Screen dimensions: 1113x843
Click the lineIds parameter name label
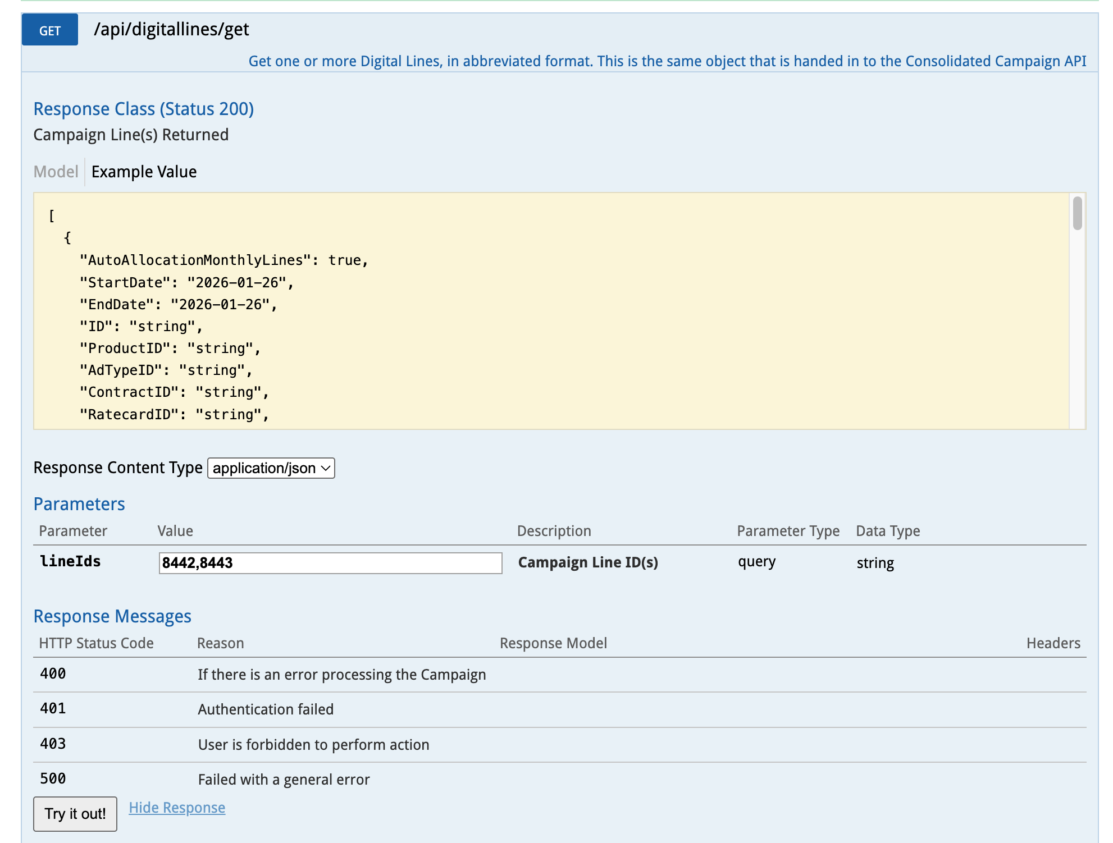(x=70, y=561)
